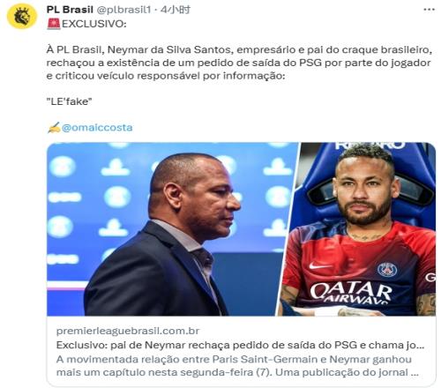Screen dimensions: 441x388
Task: Click the red siren emoji before EXCLUSIVO
Action: tap(54, 24)
